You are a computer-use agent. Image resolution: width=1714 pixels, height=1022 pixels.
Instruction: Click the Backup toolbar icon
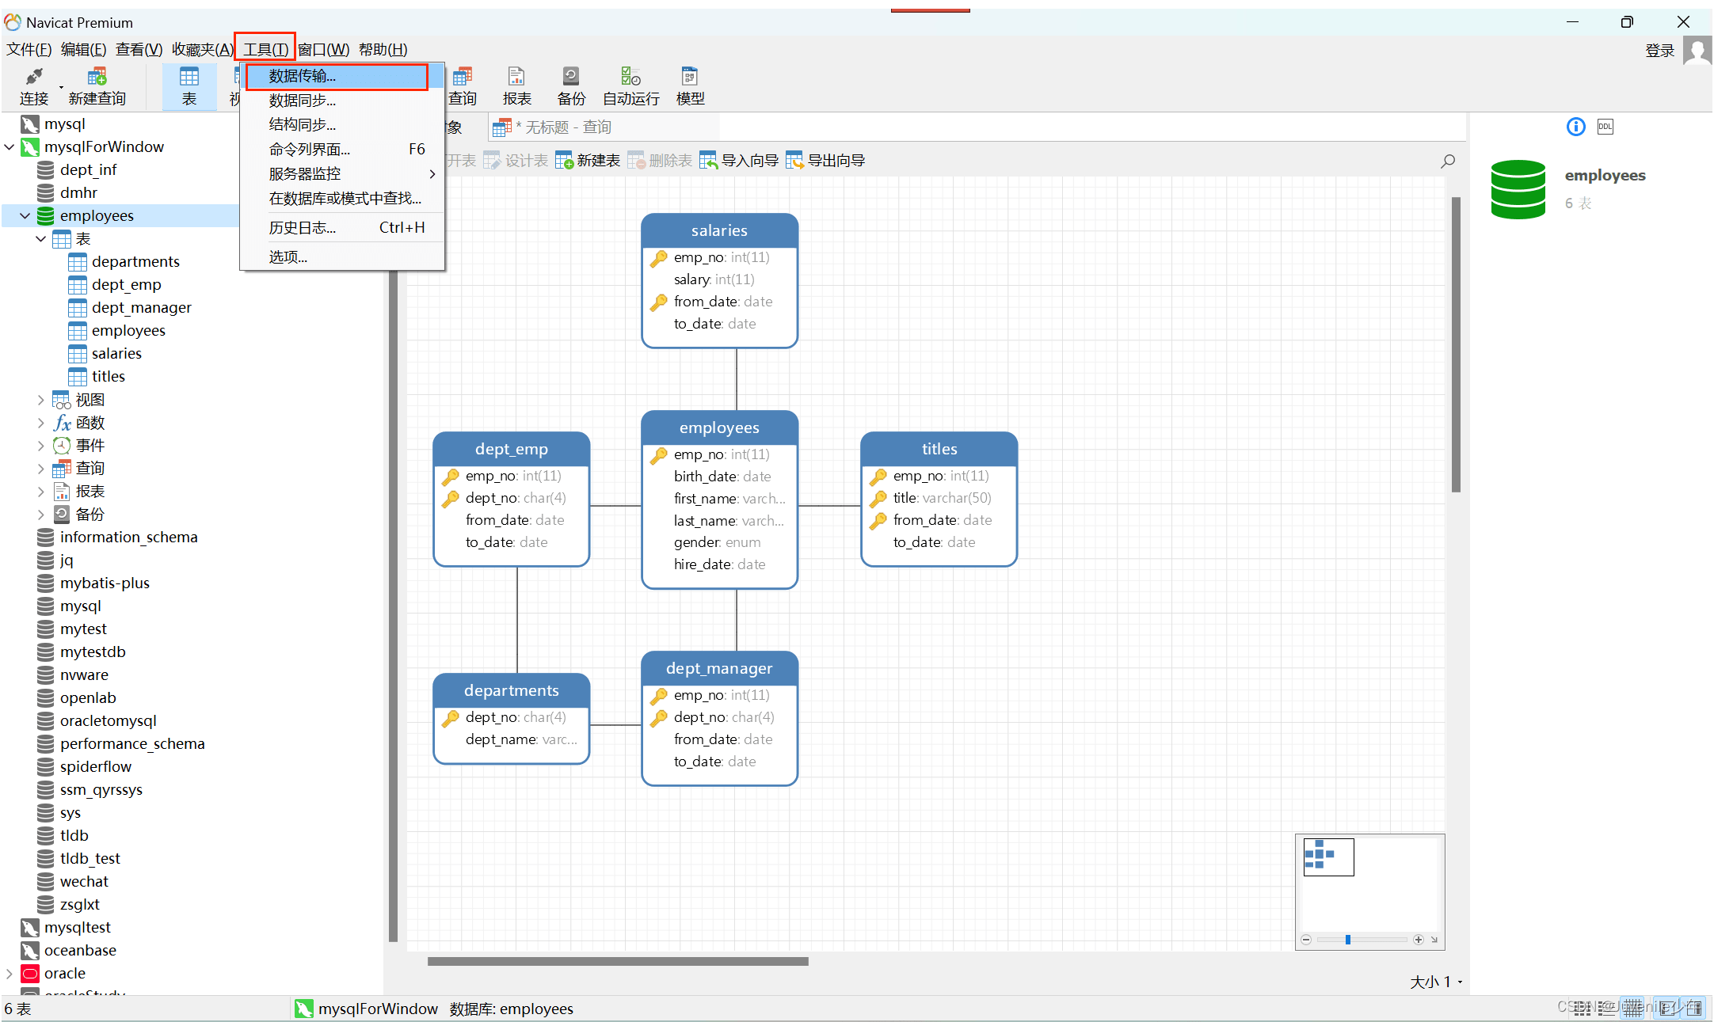570,78
